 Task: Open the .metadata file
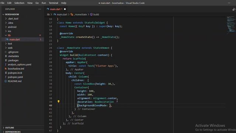[x=13, y=56]
